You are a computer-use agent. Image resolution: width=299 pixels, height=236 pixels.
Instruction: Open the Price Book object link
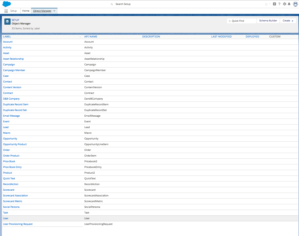[9, 161]
